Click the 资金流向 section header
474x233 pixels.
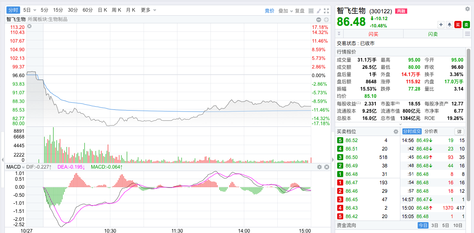pos(346,225)
